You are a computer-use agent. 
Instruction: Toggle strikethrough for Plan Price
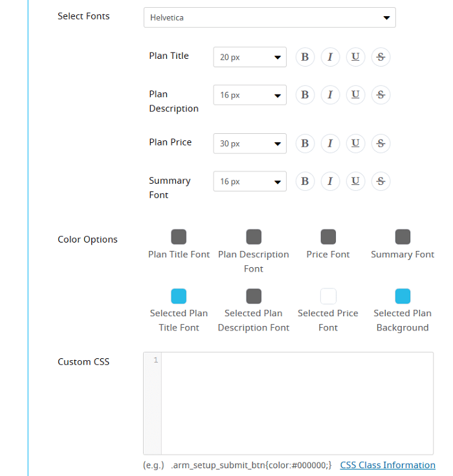381,144
